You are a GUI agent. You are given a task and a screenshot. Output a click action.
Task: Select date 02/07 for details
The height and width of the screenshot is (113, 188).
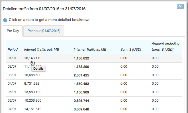(12, 67)
